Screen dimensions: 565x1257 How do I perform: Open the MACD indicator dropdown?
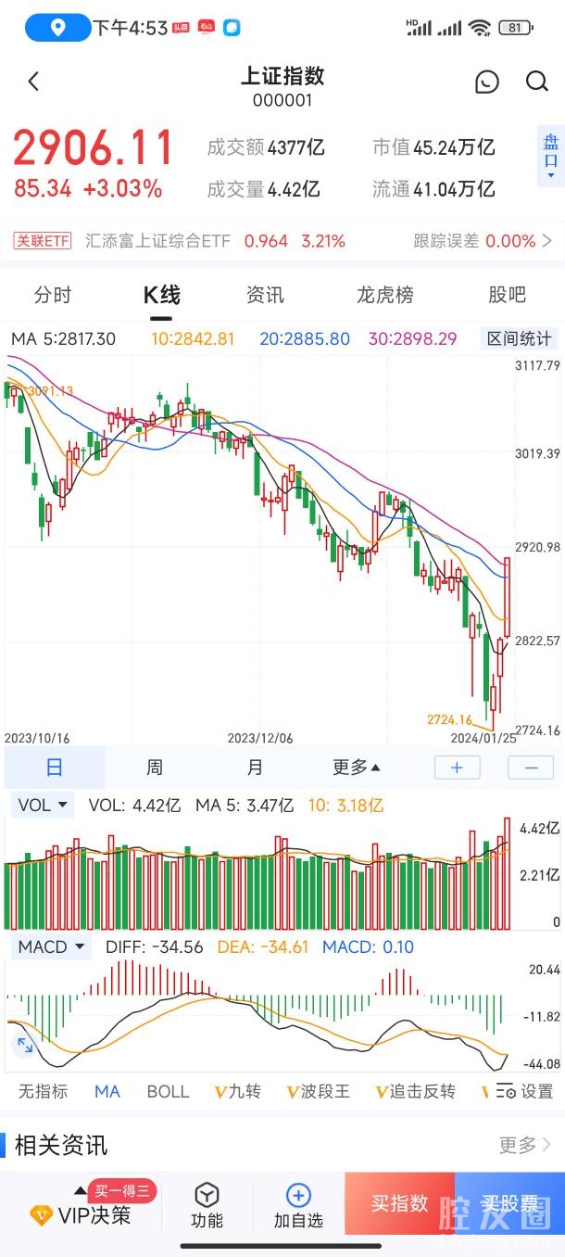tap(51, 946)
